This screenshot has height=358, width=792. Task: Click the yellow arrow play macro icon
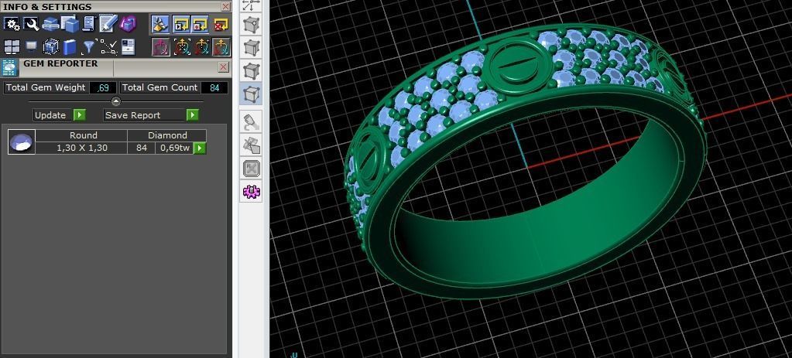(x=181, y=24)
